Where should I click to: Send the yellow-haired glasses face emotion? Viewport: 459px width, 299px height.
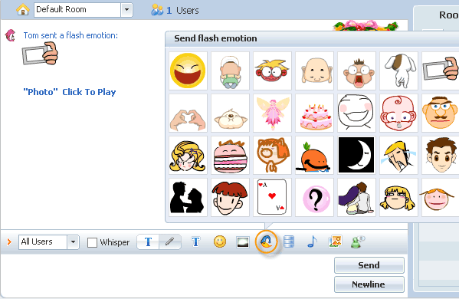[272, 71]
